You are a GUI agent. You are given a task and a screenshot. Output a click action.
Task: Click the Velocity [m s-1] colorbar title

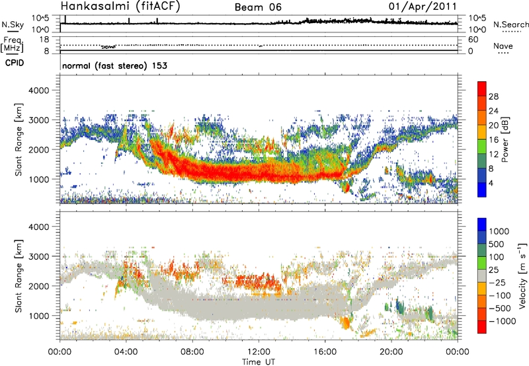point(522,275)
